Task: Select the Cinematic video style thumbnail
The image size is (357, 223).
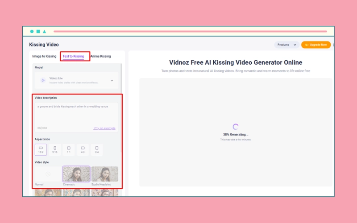Action: click(x=76, y=174)
